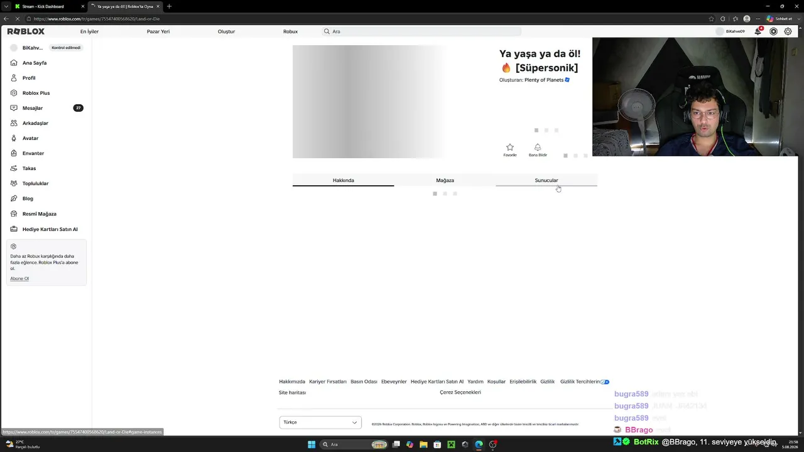This screenshot has height=452, width=804.
Task: Open the Türkçe language dropdown
Action: coord(320,422)
